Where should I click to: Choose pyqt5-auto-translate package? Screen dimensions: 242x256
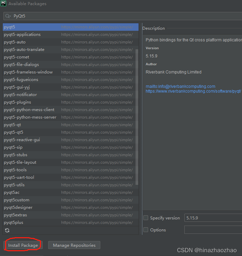point(71,50)
